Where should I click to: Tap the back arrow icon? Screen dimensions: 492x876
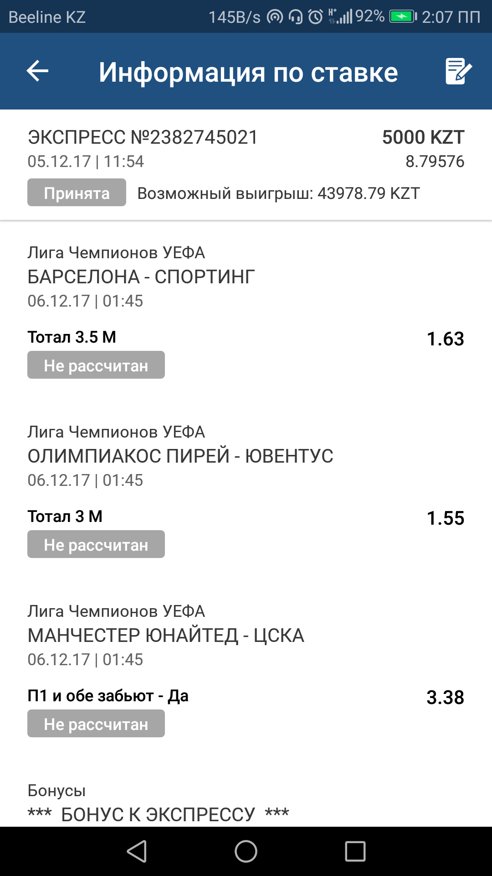[x=38, y=71]
